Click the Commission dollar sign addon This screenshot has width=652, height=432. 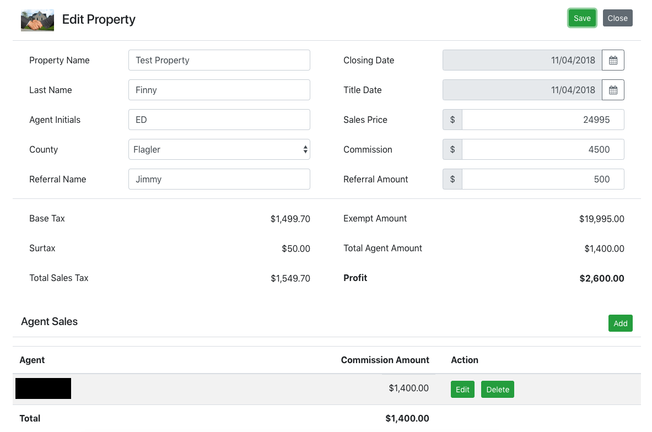(x=452, y=150)
